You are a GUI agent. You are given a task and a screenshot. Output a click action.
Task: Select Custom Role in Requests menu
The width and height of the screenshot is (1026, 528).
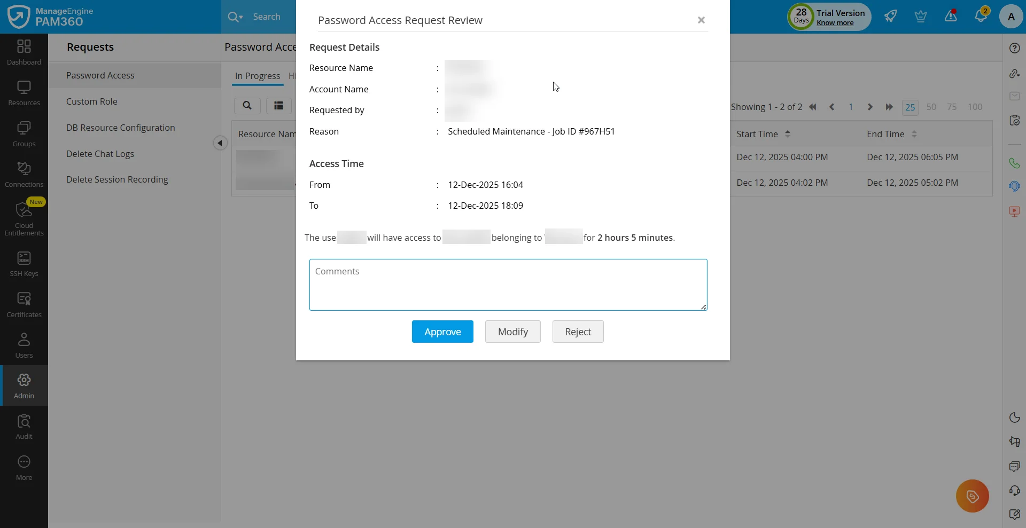coord(92,101)
